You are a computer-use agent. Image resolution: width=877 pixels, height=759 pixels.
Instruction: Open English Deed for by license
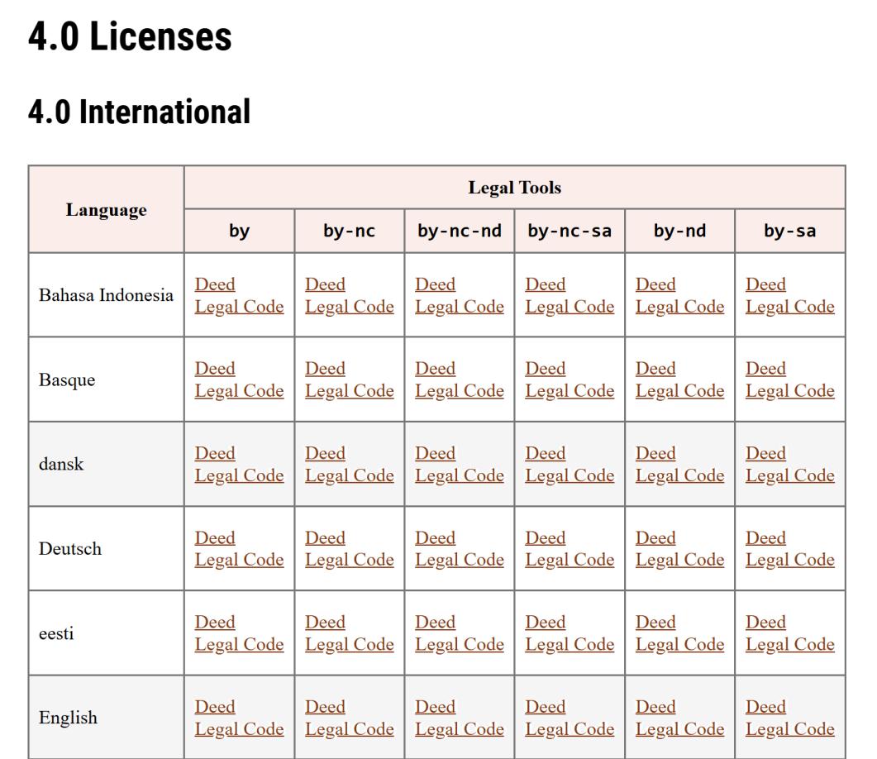coord(215,706)
